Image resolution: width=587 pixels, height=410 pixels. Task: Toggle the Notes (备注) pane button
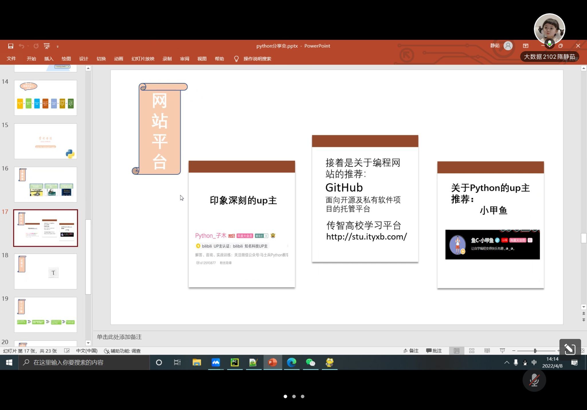pyautogui.click(x=411, y=351)
